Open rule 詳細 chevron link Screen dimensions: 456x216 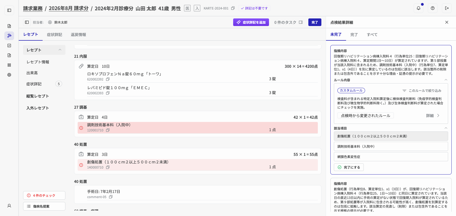pos(433,116)
